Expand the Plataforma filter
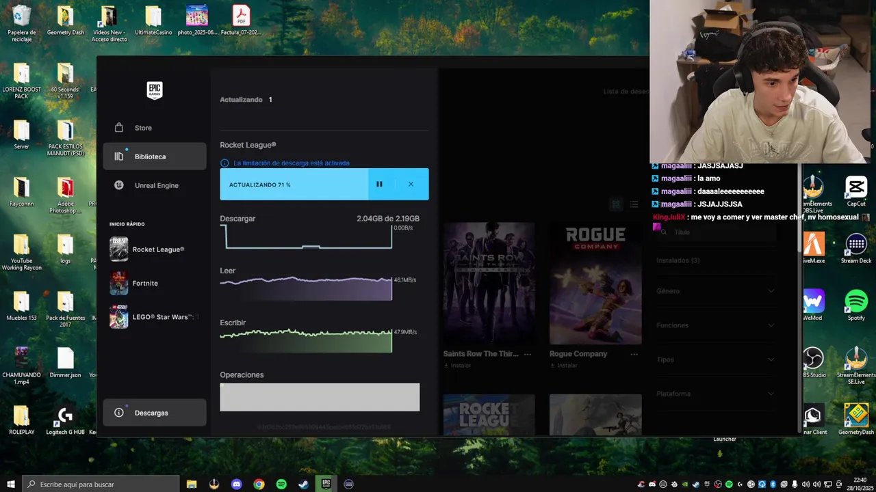Image resolution: width=876 pixels, height=492 pixels. pos(716,394)
